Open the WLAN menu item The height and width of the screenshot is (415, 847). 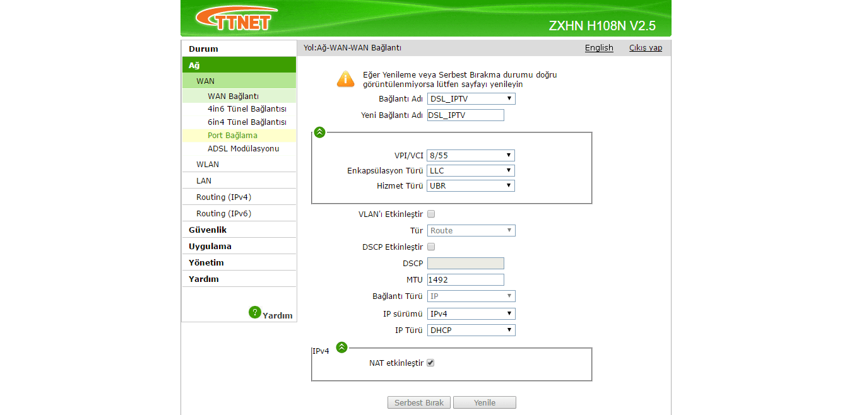pos(239,164)
